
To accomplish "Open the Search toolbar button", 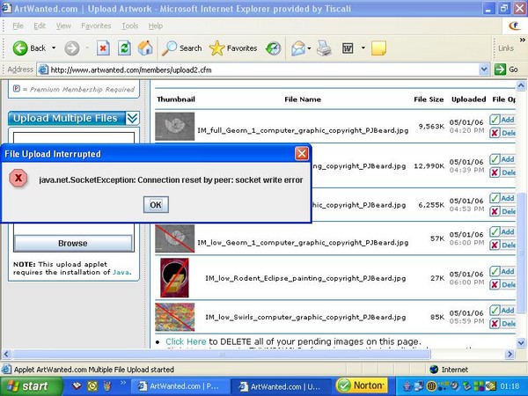I will 181,48.
